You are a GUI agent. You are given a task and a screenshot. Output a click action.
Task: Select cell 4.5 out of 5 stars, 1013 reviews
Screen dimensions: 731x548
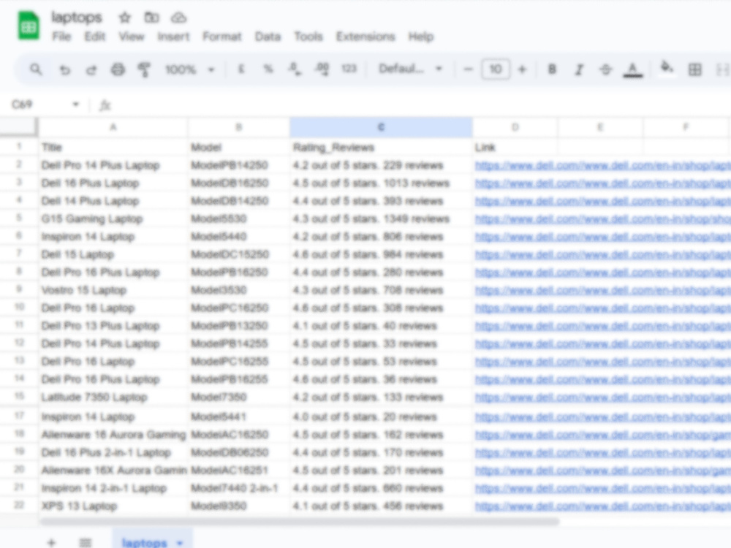pos(381,183)
